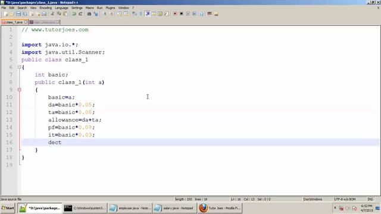This screenshot has width=381, height=214.
Task: Open the Run menu
Action: coord(99,8)
